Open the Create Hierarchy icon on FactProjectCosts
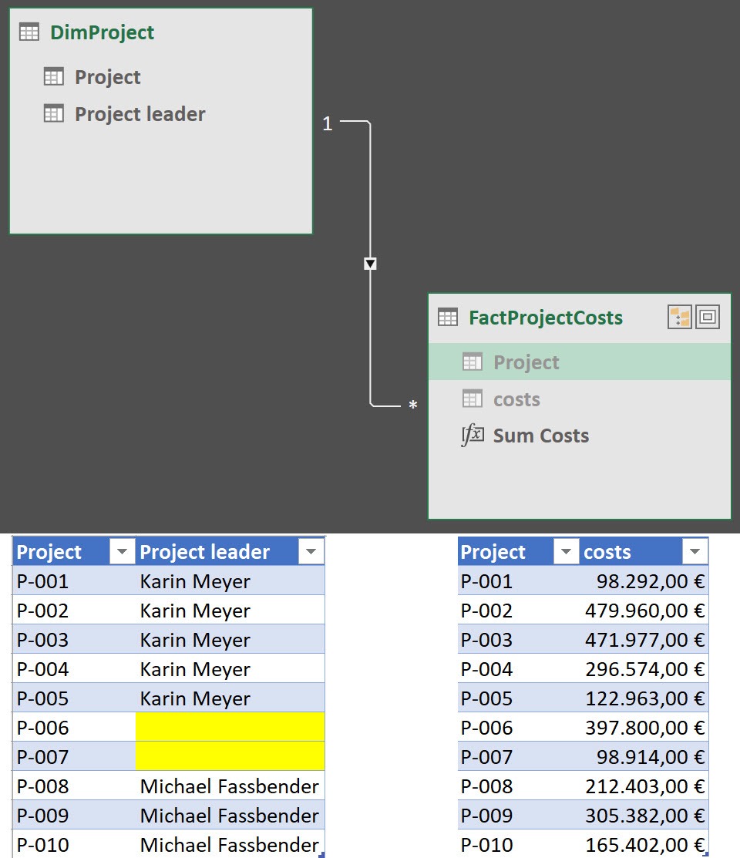This screenshot has width=740, height=858. 681,317
